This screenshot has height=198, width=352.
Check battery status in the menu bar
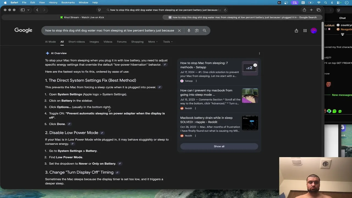click(x=311, y=2)
